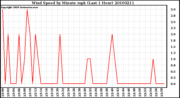The image size is (180, 98).
Task: Click the 3.0 y-axis label
Action: tap(173, 9)
